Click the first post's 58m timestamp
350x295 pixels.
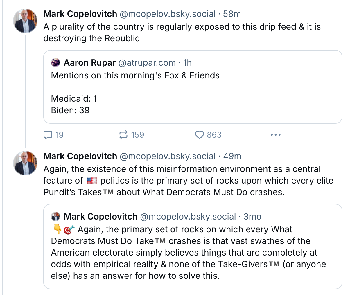tap(232, 14)
